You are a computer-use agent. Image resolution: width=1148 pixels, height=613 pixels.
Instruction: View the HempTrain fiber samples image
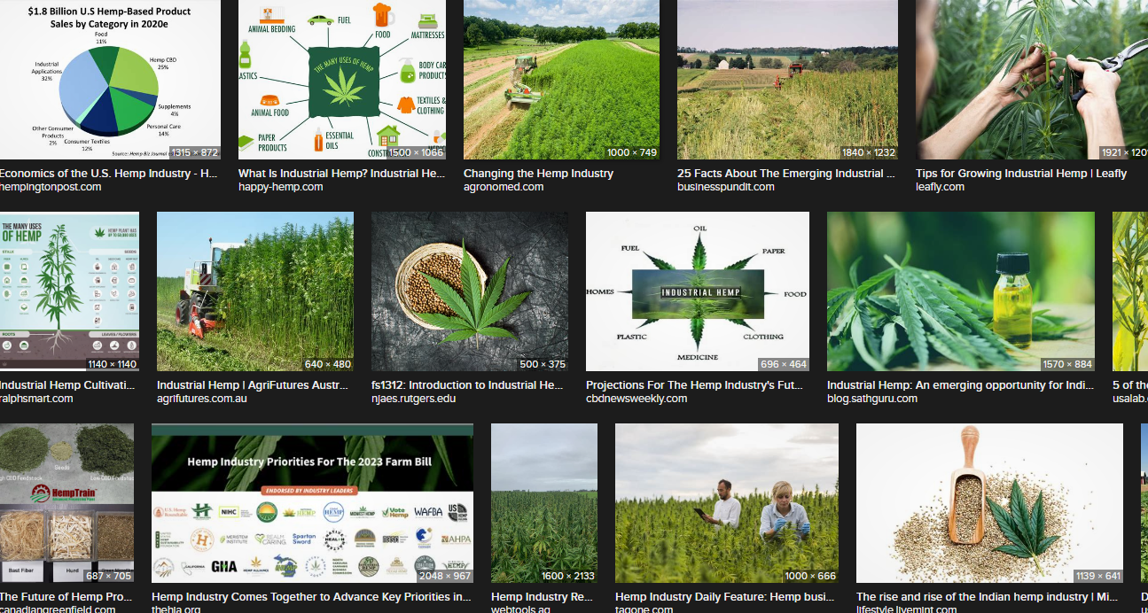tap(66, 503)
